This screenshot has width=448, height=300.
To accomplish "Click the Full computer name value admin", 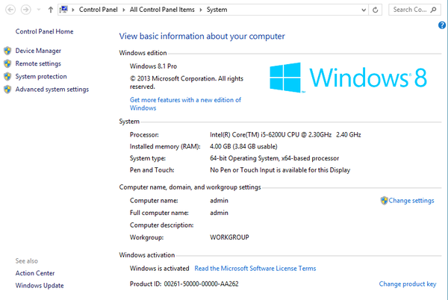I will pos(219,213).
